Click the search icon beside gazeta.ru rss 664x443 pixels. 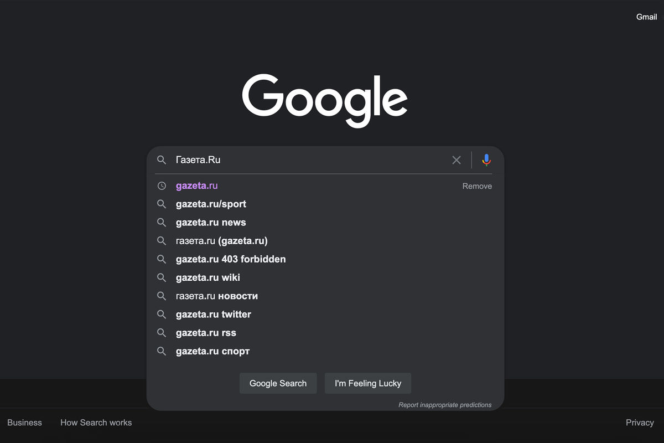(162, 333)
